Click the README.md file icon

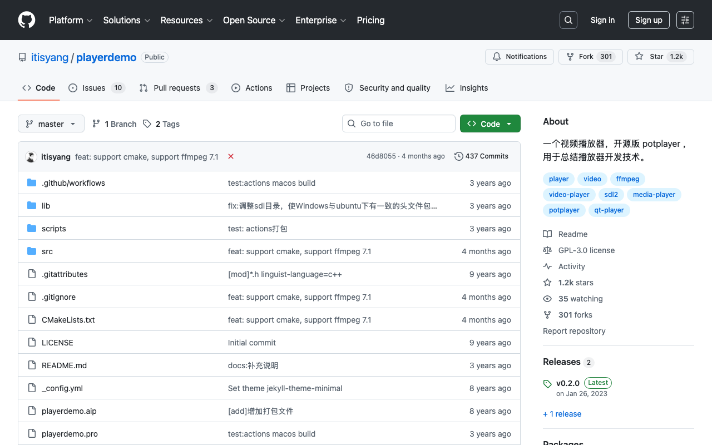tap(32, 365)
